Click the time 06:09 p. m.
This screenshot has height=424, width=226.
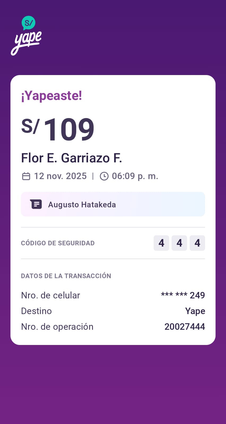[x=135, y=176]
